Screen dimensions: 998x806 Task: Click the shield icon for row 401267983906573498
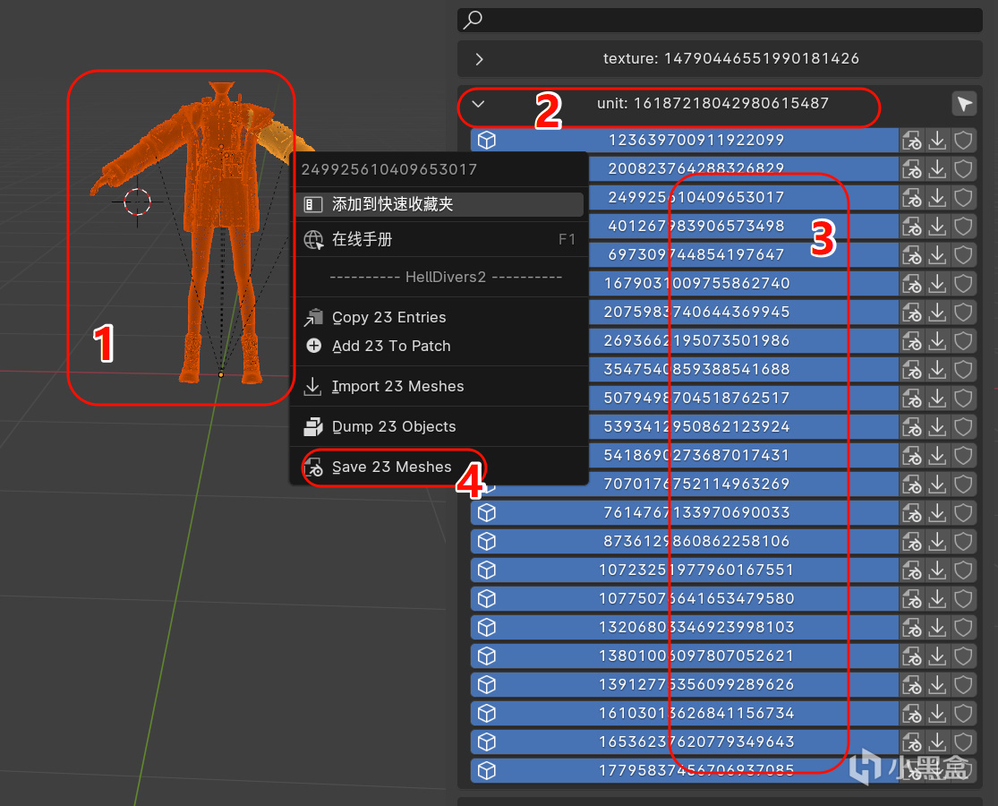[963, 226]
